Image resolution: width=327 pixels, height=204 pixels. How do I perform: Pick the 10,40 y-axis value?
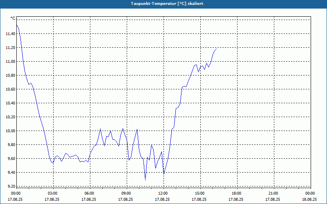(x=11, y=103)
